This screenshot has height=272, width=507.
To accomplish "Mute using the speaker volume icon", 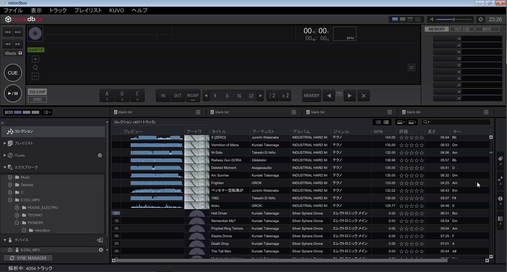I will coord(431,19).
